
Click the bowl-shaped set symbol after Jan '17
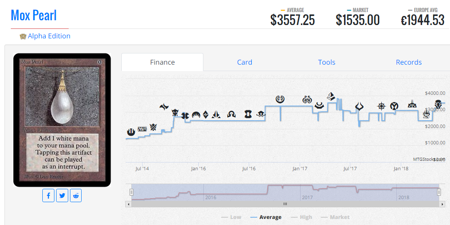point(319,105)
